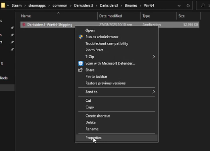Go to the common folder breadcrumb
Screen dimensions: 210x151
tap(60, 6)
